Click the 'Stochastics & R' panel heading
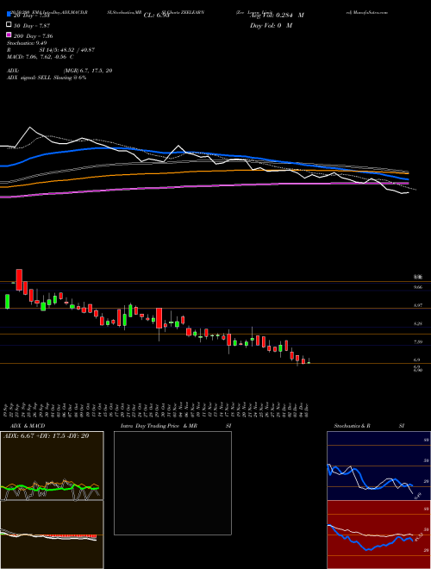This screenshot has height=569, width=431. click(x=352, y=426)
